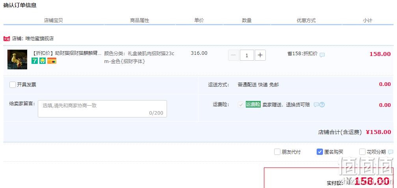Screen dimensions: 397x188
Task: Open the comment bubble next to 折扣价 discount
Action: (x=322, y=55)
